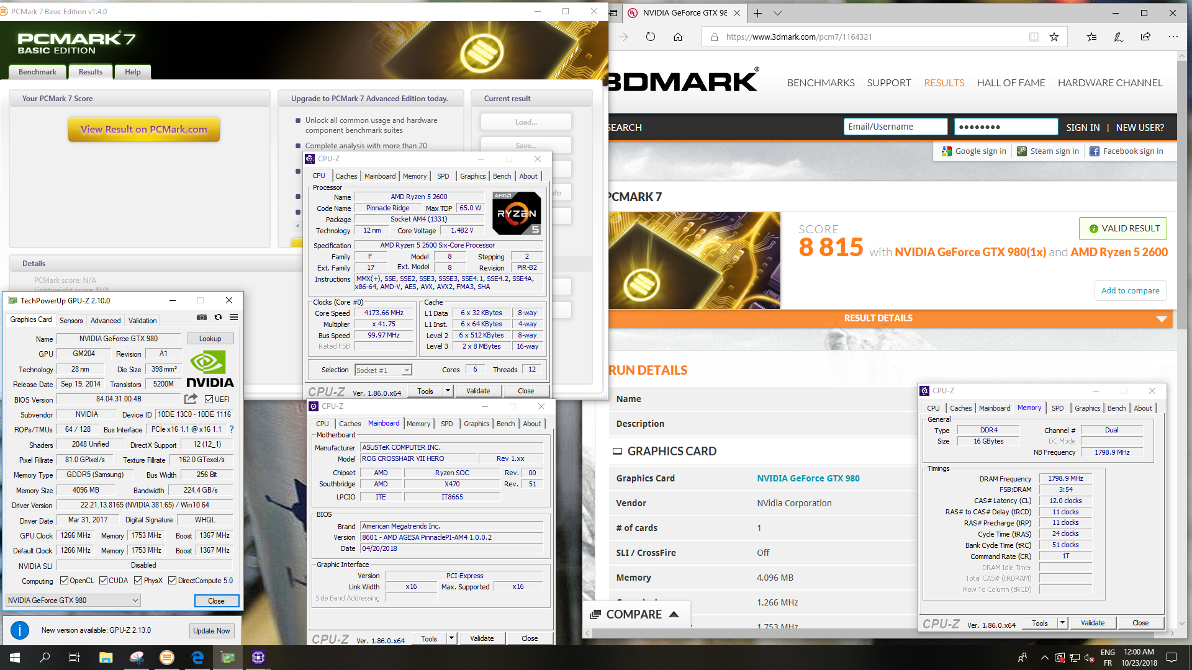Image resolution: width=1192 pixels, height=670 pixels.
Task: Expand the RESULT DETAILS orange bar
Action: [x=891, y=318]
